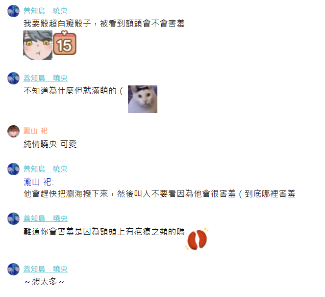This screenshot has height=297, width=325.
Task: Open 善知鳥 曉央 link above 不知道為什麼 message
Action: (46, 78)
